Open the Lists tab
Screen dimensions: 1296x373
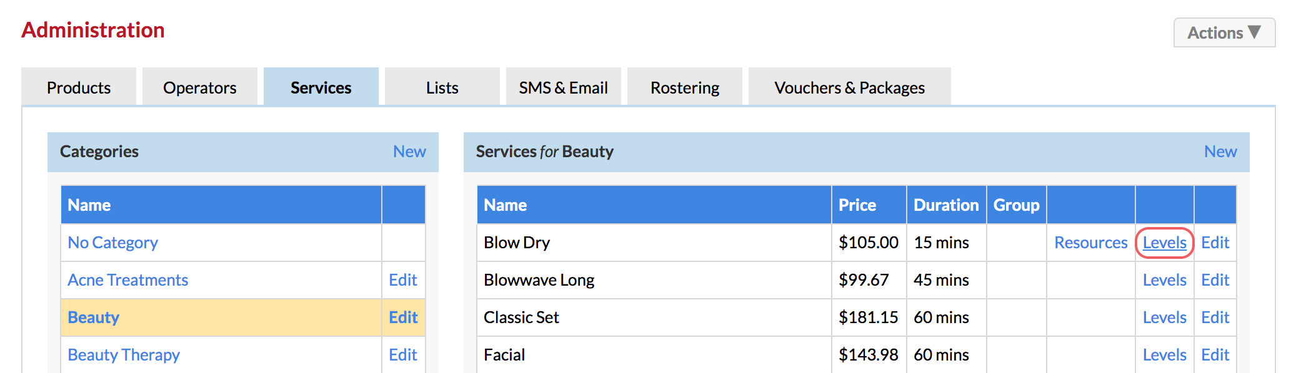coord(442,87)
